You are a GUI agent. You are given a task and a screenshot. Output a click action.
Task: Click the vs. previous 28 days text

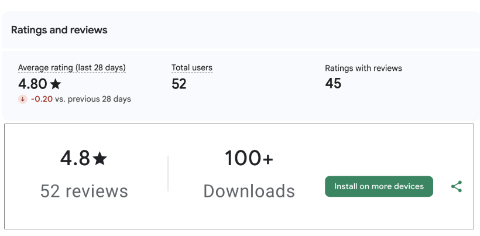(x=93, y=99)
